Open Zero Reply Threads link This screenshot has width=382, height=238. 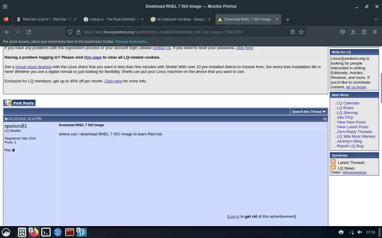pos(355,131)
